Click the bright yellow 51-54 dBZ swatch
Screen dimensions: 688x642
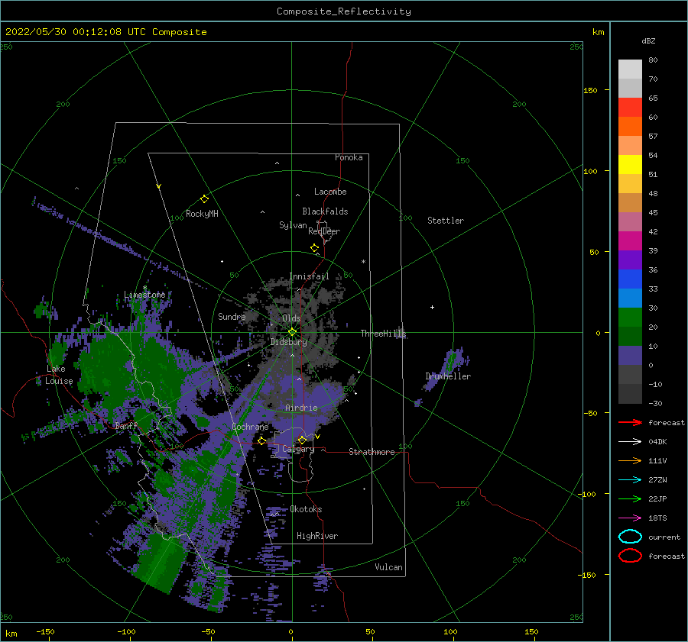pos(630,165)
